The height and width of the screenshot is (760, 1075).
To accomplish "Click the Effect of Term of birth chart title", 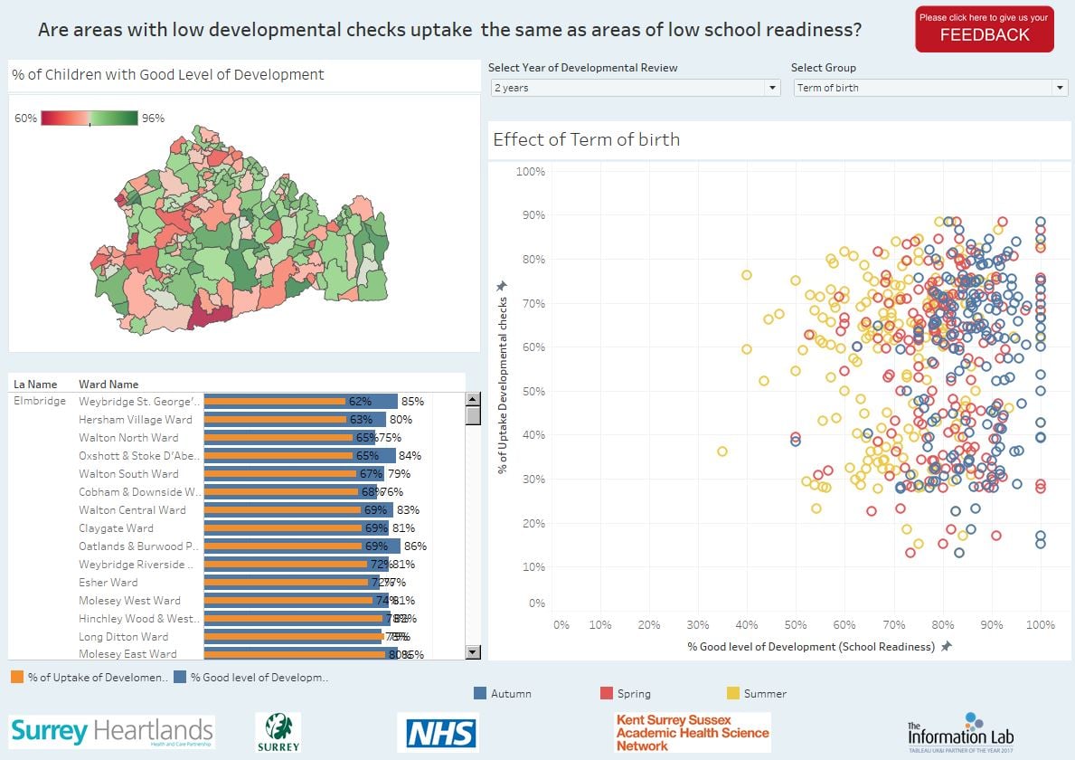I will click(x=586, y=139).
